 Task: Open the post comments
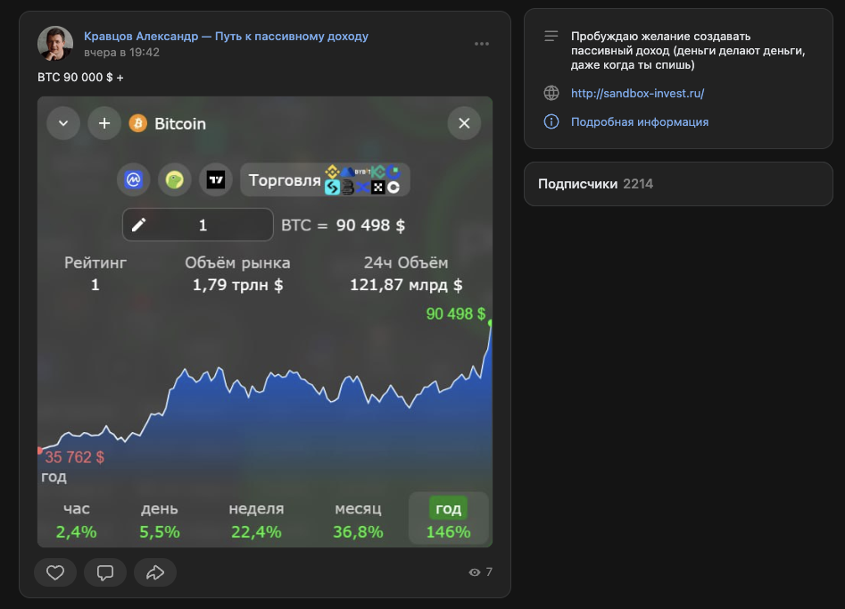point(105,572)
